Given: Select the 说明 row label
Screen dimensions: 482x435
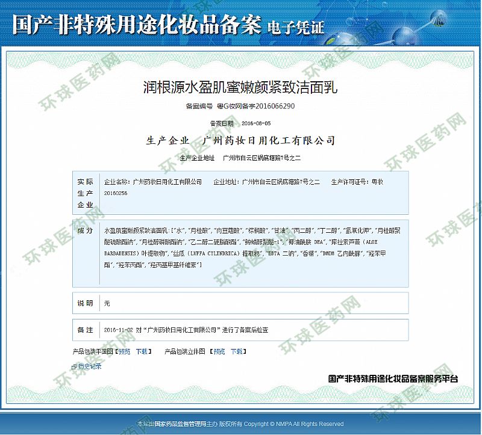Looking at the screenshot, I should tap(85, 303).
